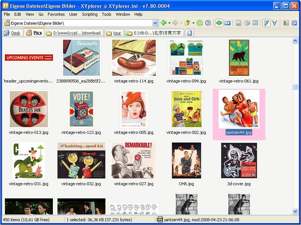Toggle the blue V filter button
Screen dimensions: 301x225
pyautogui.click(x=275, y=23)
